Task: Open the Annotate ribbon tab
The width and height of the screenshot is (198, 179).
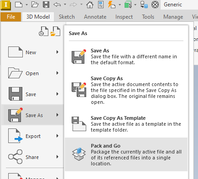Action: [95, 17]
